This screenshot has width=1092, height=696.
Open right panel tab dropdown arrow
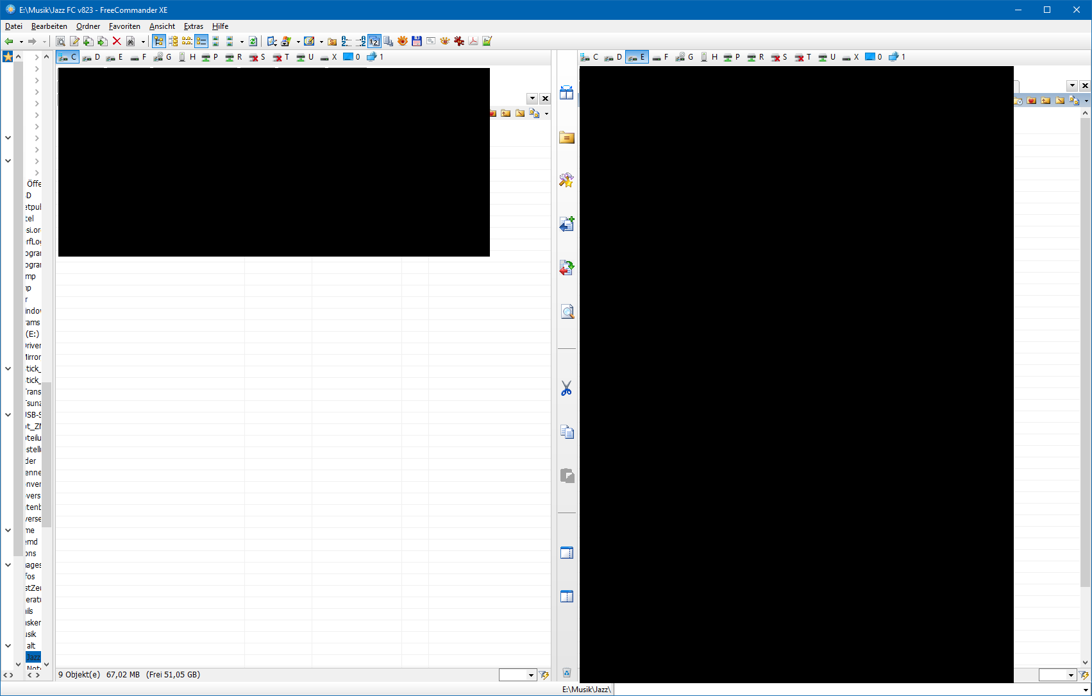coord(1072,86)
